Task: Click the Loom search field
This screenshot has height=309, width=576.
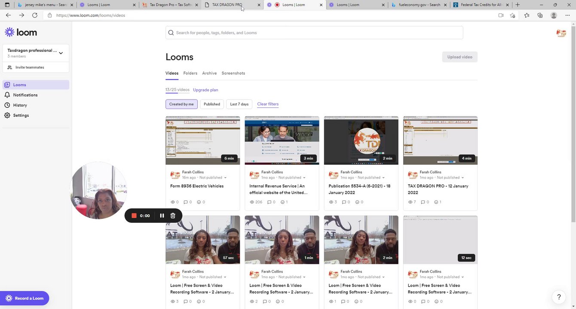Action: (314, 33)
